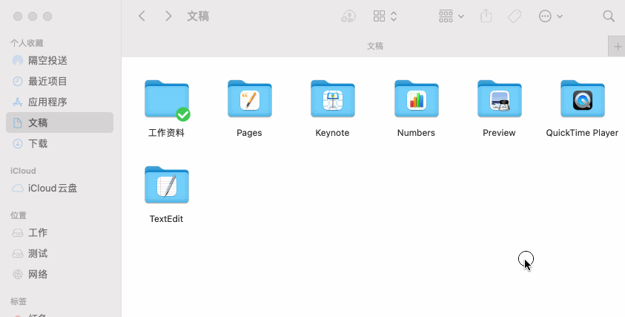This screenshot has height=317, width=625.
Task: Click the 工作资料 folder name
Action: pyautogui.click(x=166, y=133)
